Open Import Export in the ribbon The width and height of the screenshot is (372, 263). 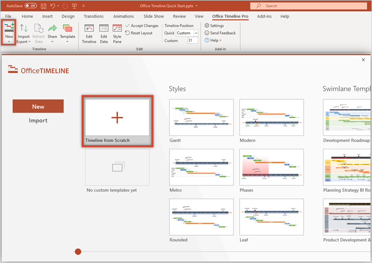(x=23, y=34)
